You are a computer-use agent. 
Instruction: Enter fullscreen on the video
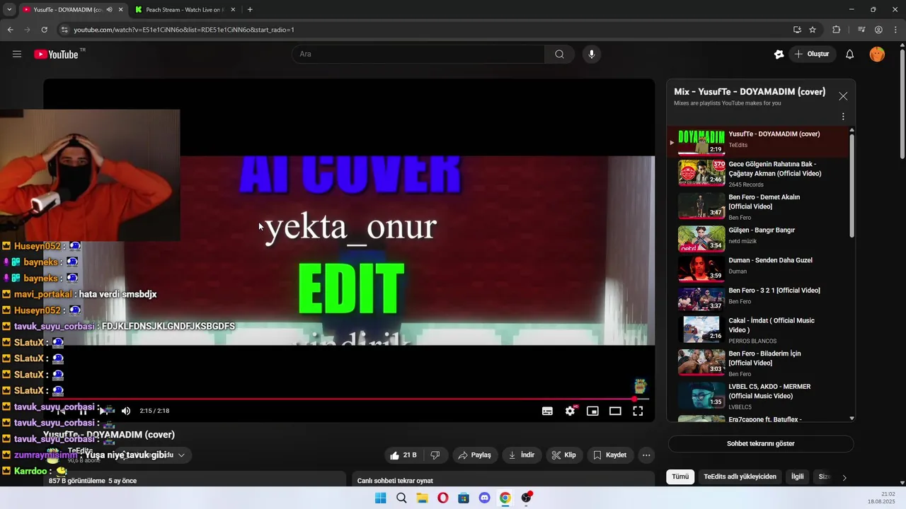(638, 411)
